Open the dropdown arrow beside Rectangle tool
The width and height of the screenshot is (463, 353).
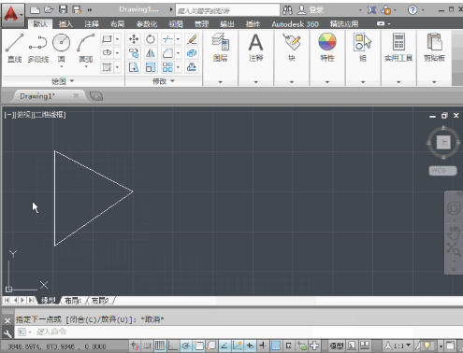point(117,39)
